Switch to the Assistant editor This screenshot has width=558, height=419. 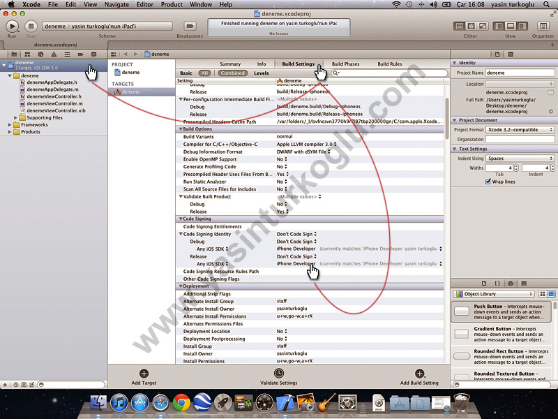472,26
